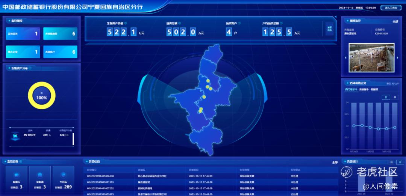The width and height of the screenshot is (406, 196).
Task: Click the help icon beside 生物资产价值
Action: point(125,23)
